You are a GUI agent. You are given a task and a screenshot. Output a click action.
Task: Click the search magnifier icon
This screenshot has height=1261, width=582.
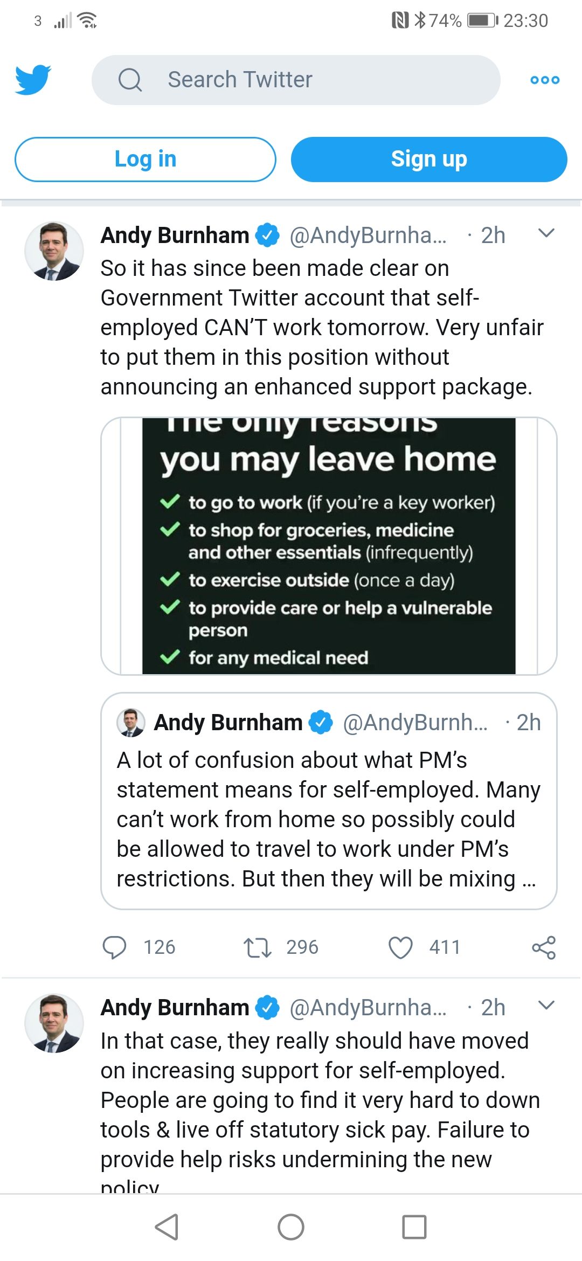point(130,80)
